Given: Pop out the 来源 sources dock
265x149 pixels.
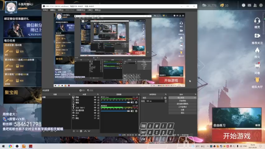Looking at the screenshot, I should [98, 94].
